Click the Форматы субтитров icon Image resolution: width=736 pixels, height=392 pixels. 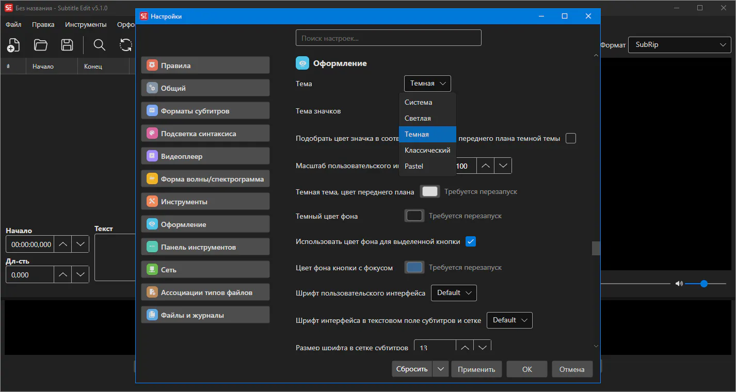pyautogui.click(x=152, y=111)
